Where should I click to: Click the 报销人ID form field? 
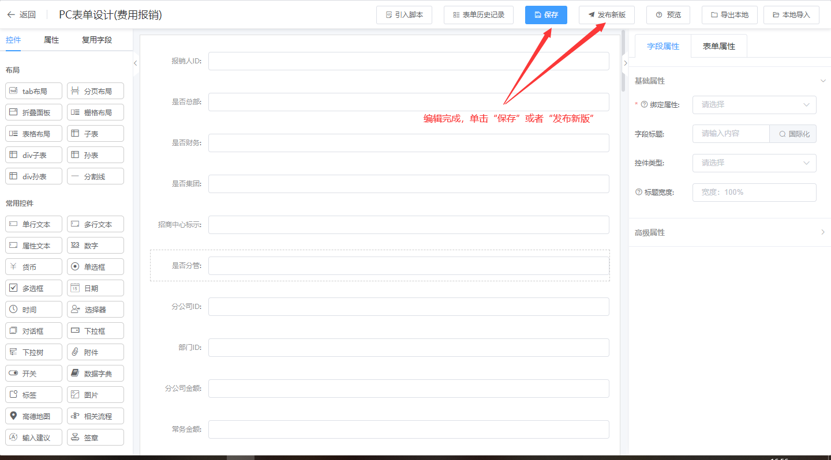409,61
